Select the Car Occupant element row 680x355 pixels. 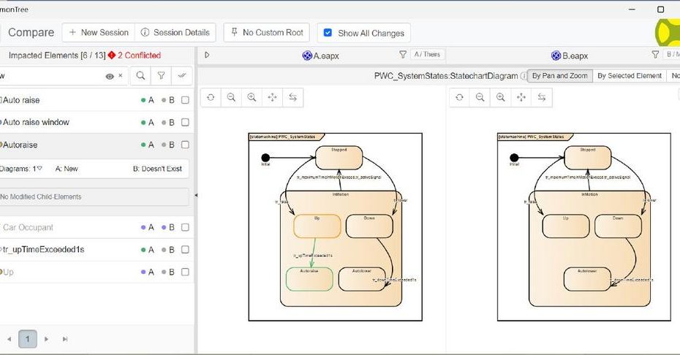pyautogui.click(x=97, y=227)
